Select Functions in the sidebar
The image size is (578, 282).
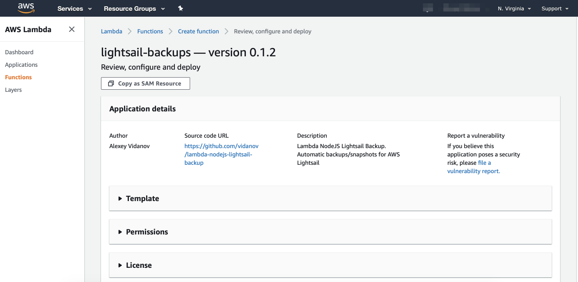pyautogui.click(x=18, y=77)
